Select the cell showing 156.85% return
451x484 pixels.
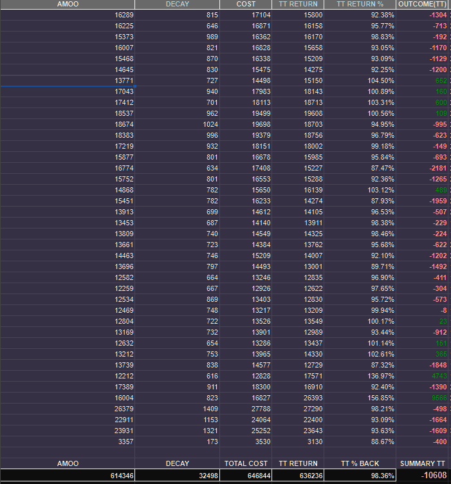click(360, 398)
